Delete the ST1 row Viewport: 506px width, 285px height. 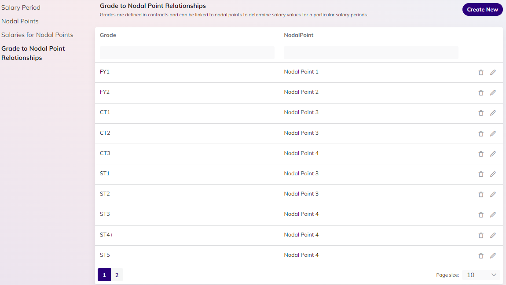coord(481,174)
